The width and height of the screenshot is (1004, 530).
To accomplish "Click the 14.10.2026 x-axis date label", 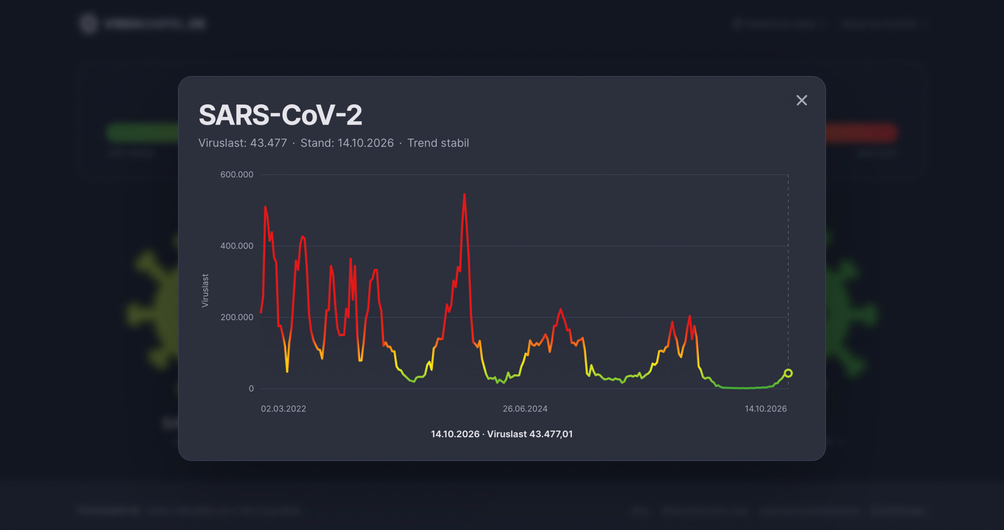I will [766, 409].
